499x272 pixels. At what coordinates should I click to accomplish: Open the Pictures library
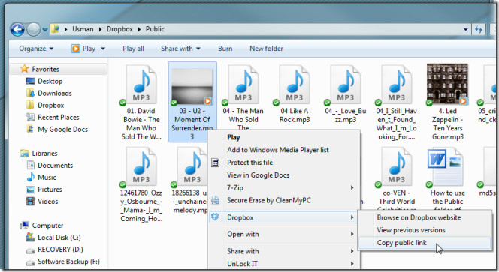click(x=50, y=190)
